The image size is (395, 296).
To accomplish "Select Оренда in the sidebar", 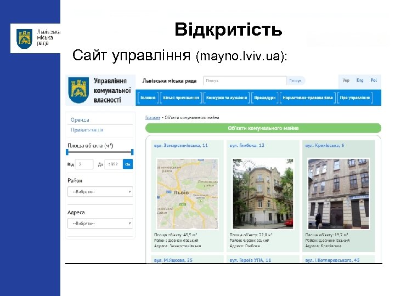I will [80, 120].
